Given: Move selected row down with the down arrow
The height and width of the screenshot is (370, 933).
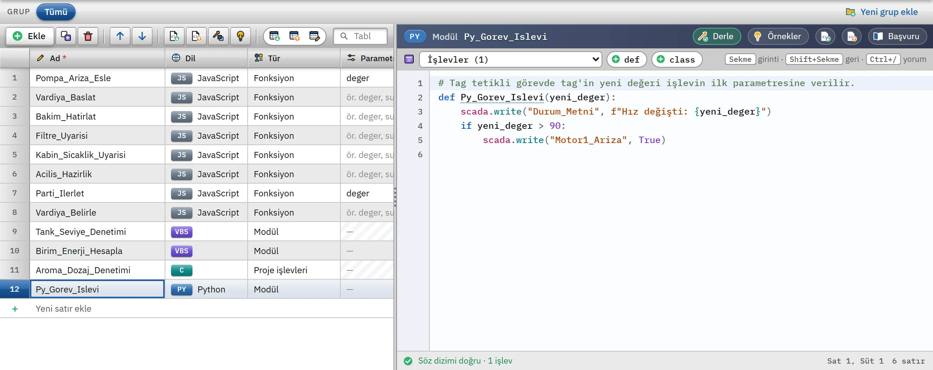Looking at the screenshot, I should tap(142, 36).
